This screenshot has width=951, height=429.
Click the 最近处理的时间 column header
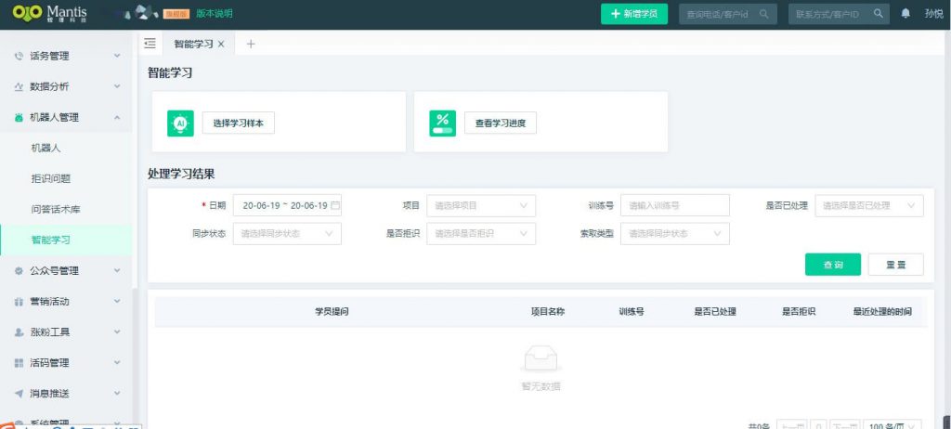tap(882, 312)
